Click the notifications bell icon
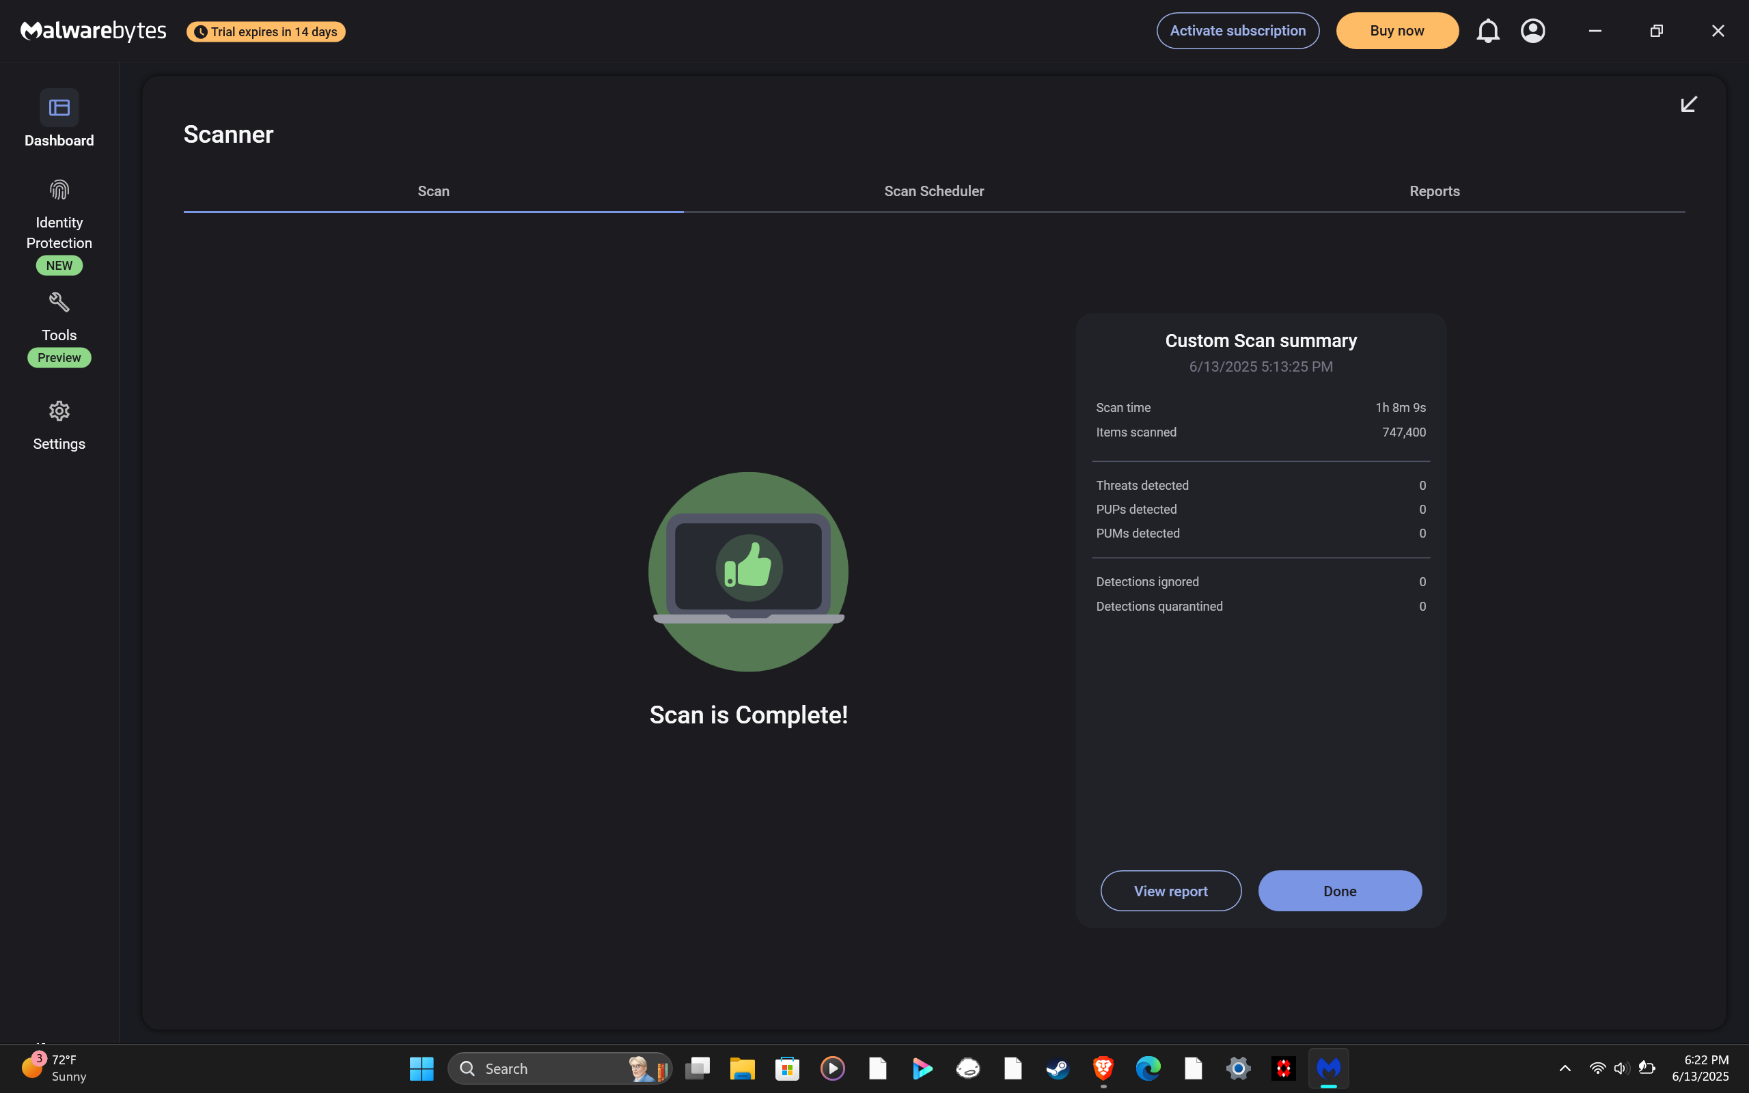 click(x=1487, y=31)
